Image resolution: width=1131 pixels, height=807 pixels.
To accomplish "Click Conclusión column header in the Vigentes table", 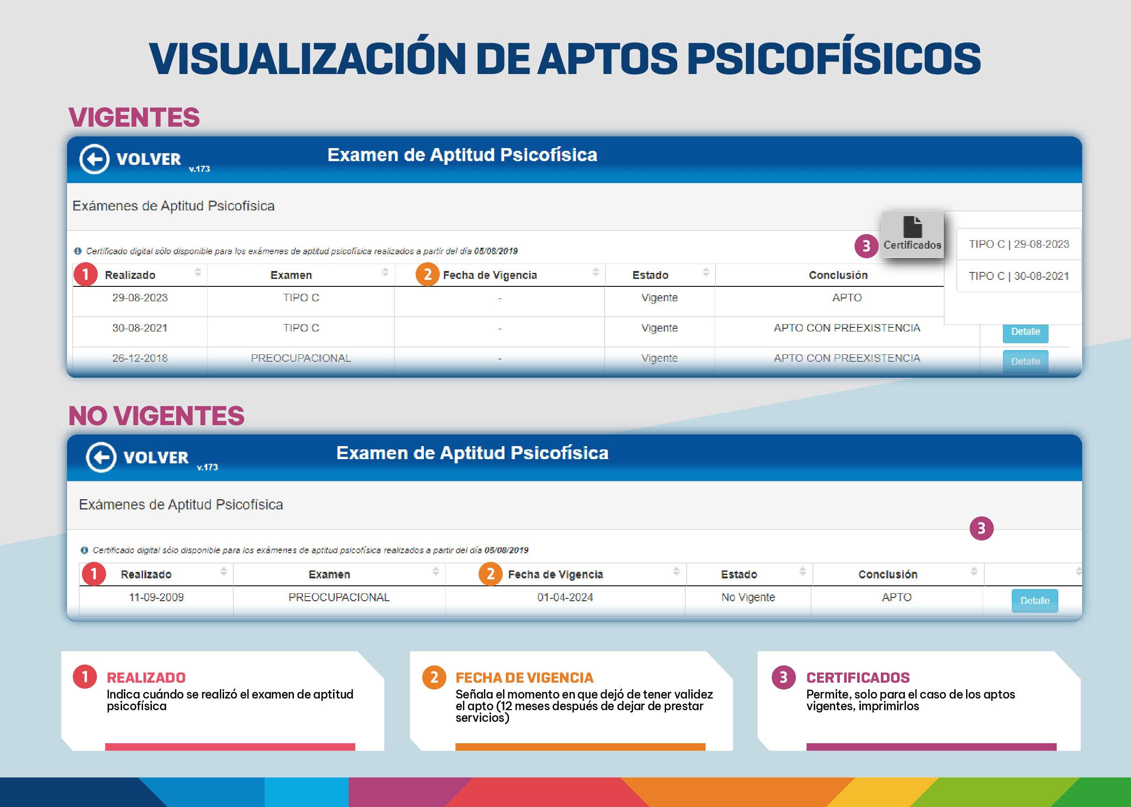I will pos(838,275).
